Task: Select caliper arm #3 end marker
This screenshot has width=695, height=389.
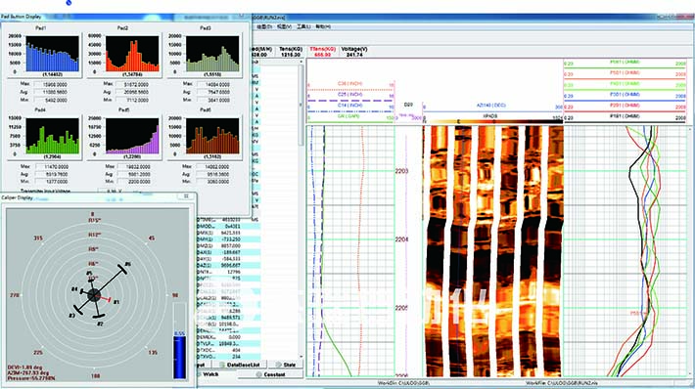Action: 78,309
